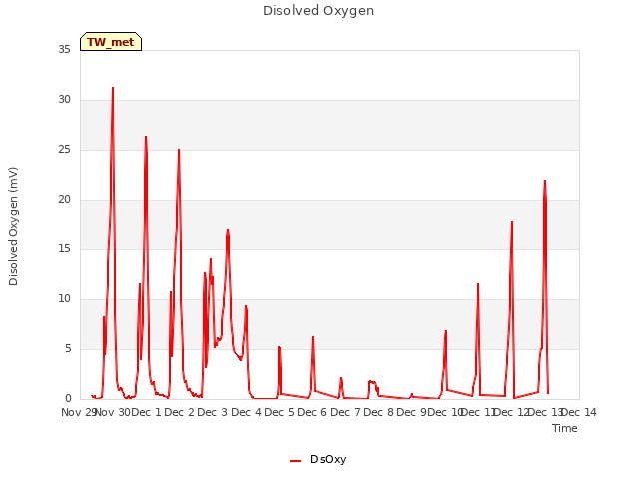Click the 10 y-axis tick label
Viewport: 639px width, 479px height.
[64, 299]
